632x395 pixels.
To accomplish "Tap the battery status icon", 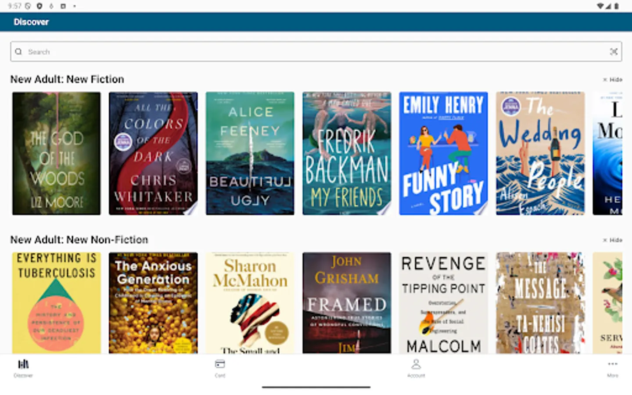I will [x=616, y=6].
